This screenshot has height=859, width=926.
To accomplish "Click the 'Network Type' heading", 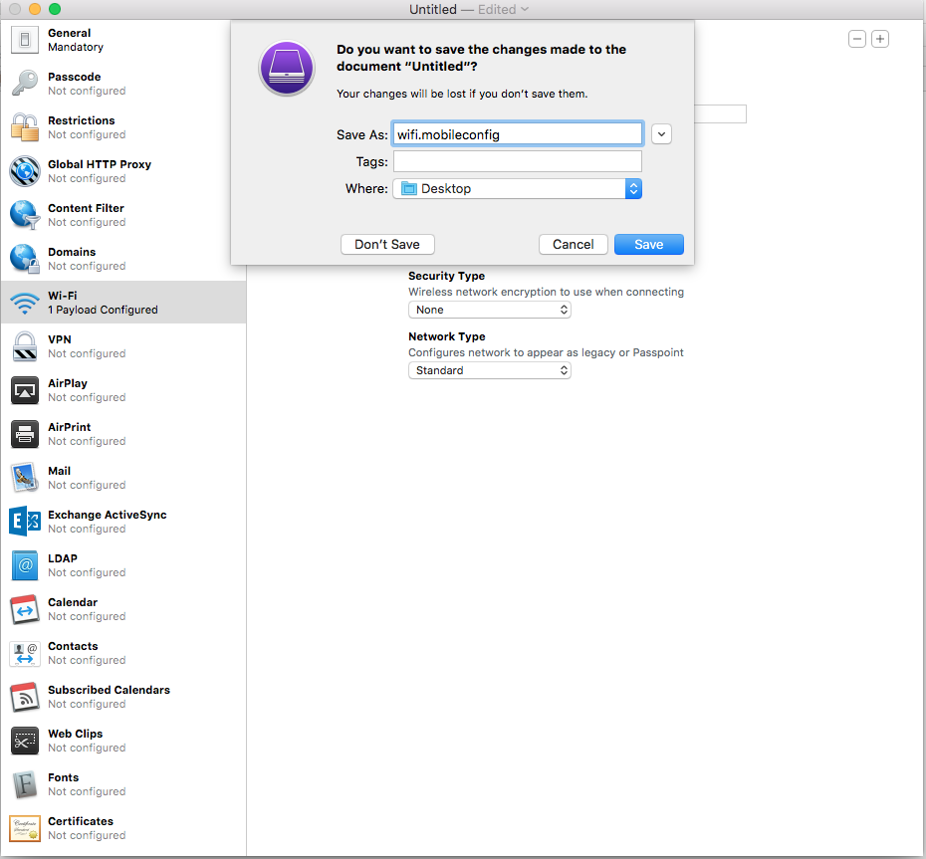I will [x=447, y=336].
